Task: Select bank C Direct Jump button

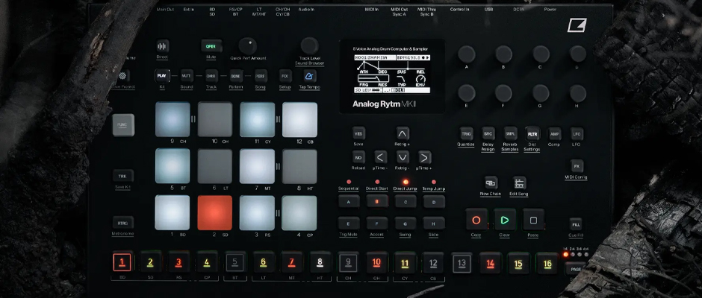Action: click(x=406, y=201)
